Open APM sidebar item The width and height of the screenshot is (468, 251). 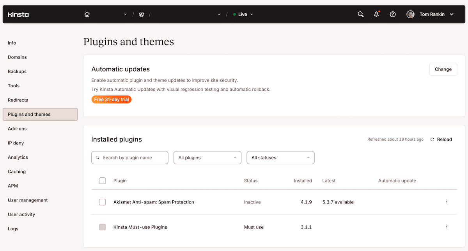pos(13,186)
